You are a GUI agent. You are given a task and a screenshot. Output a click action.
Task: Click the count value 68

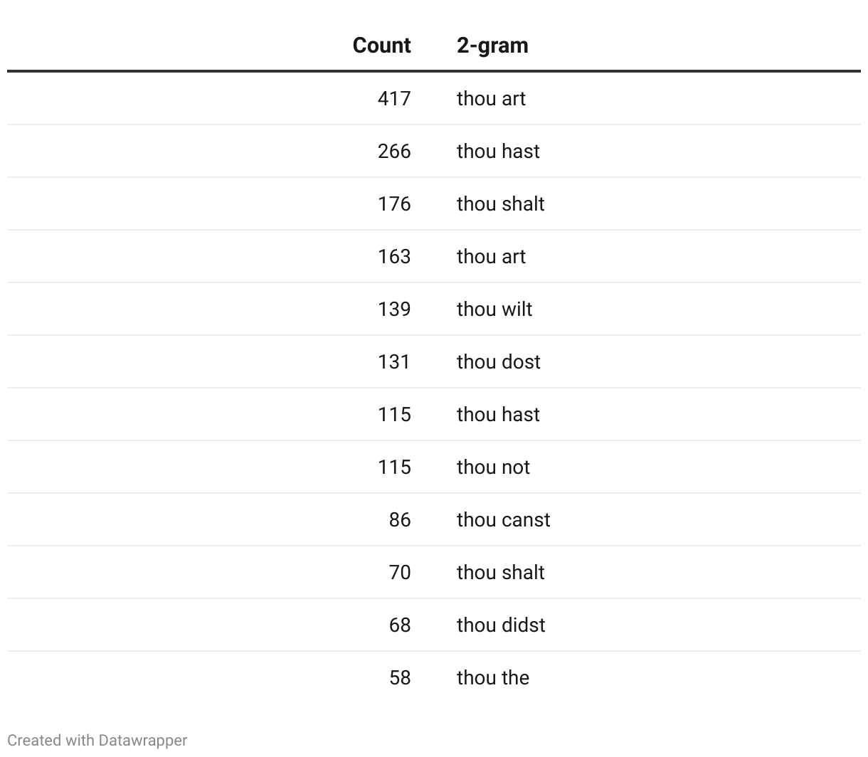pyautogui.click(x=400, y=625)
